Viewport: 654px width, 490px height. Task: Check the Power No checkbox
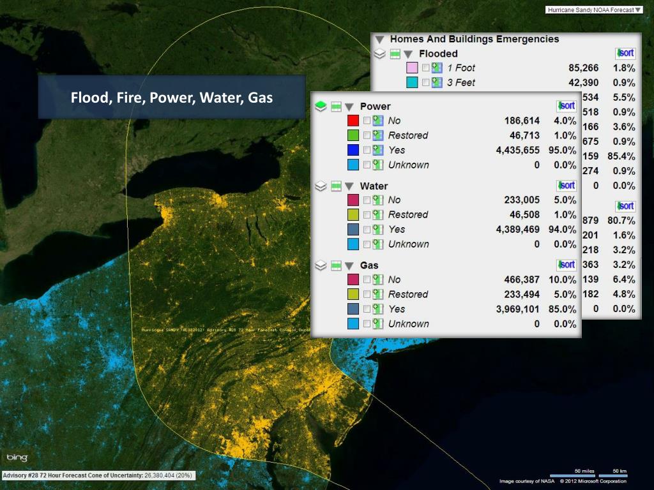click(x=367, y=121)
